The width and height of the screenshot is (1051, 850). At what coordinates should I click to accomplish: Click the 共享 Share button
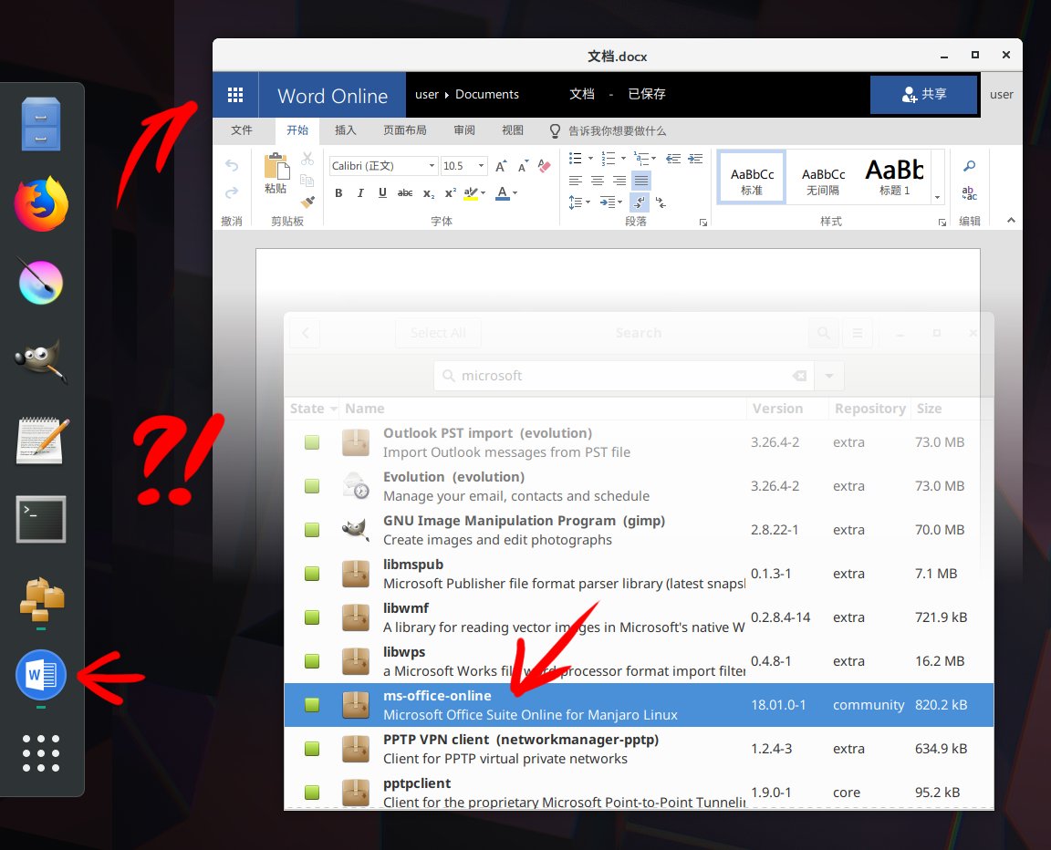(923, 95)
